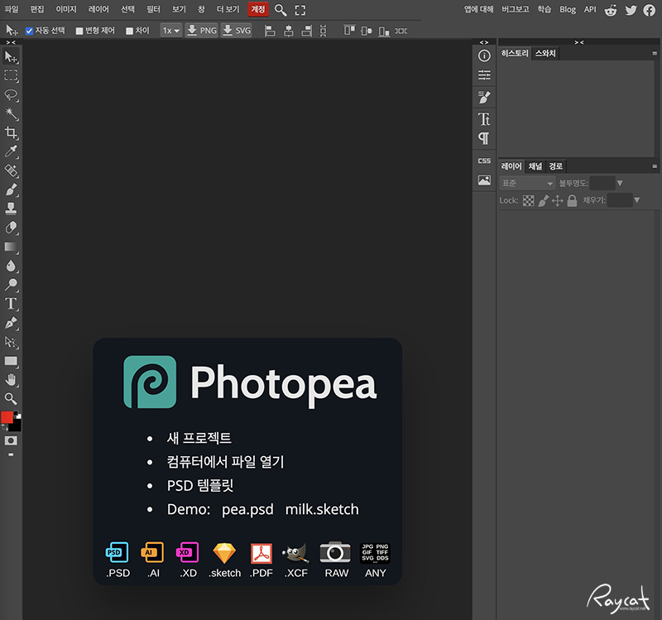Select the Rectangle shape tool
The image size is (662, 620).
[x=11, y=361]
